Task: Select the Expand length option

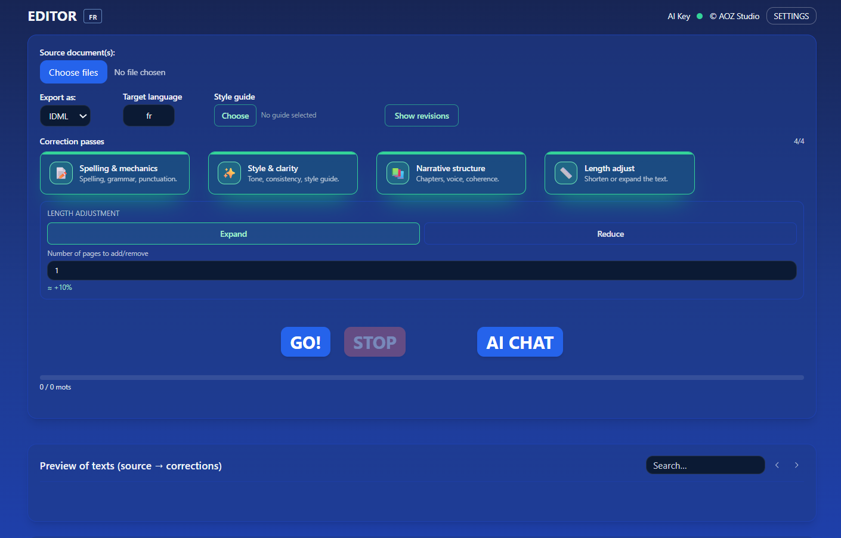Action: click(233, 234)
